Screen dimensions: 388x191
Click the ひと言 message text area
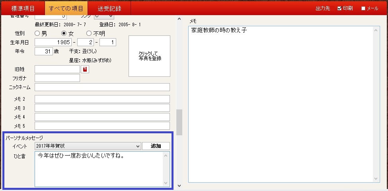pyautogui.click(x=99, y=169)
